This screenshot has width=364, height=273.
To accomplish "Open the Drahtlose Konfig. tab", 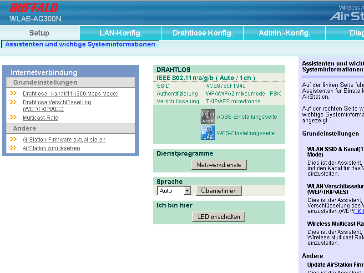I will pyautogui.click(x=202, y=33).
